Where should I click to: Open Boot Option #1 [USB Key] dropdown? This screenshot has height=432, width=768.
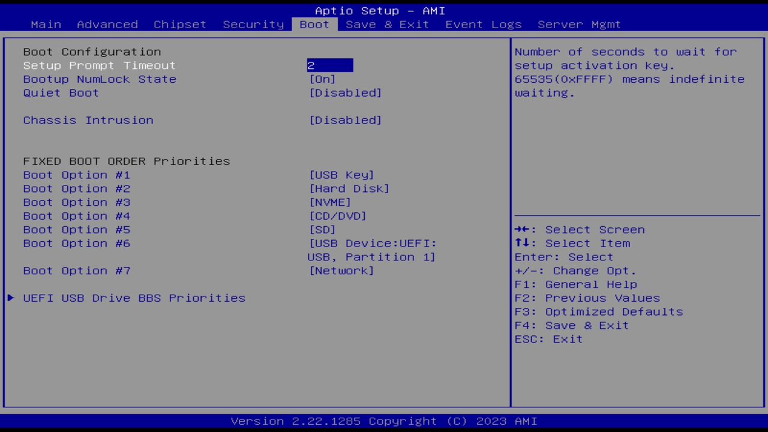pos(341,175)
